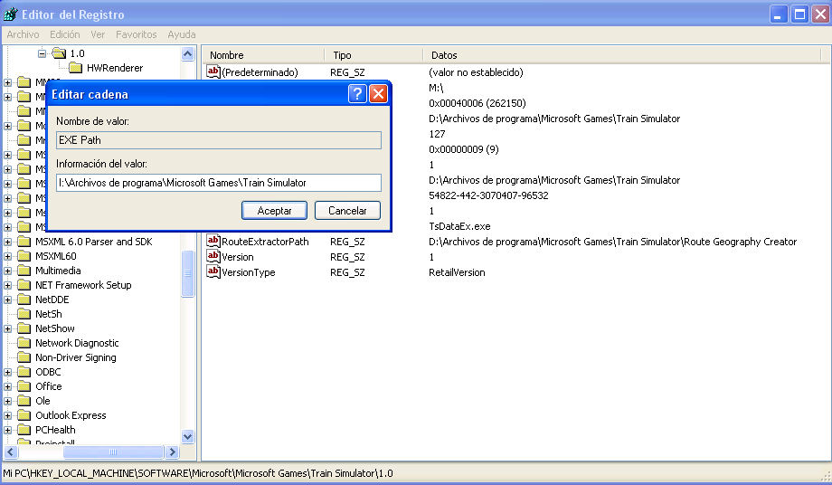Expand the Multimedia registry key
832x485 pixels.
[x=8, y=271]
